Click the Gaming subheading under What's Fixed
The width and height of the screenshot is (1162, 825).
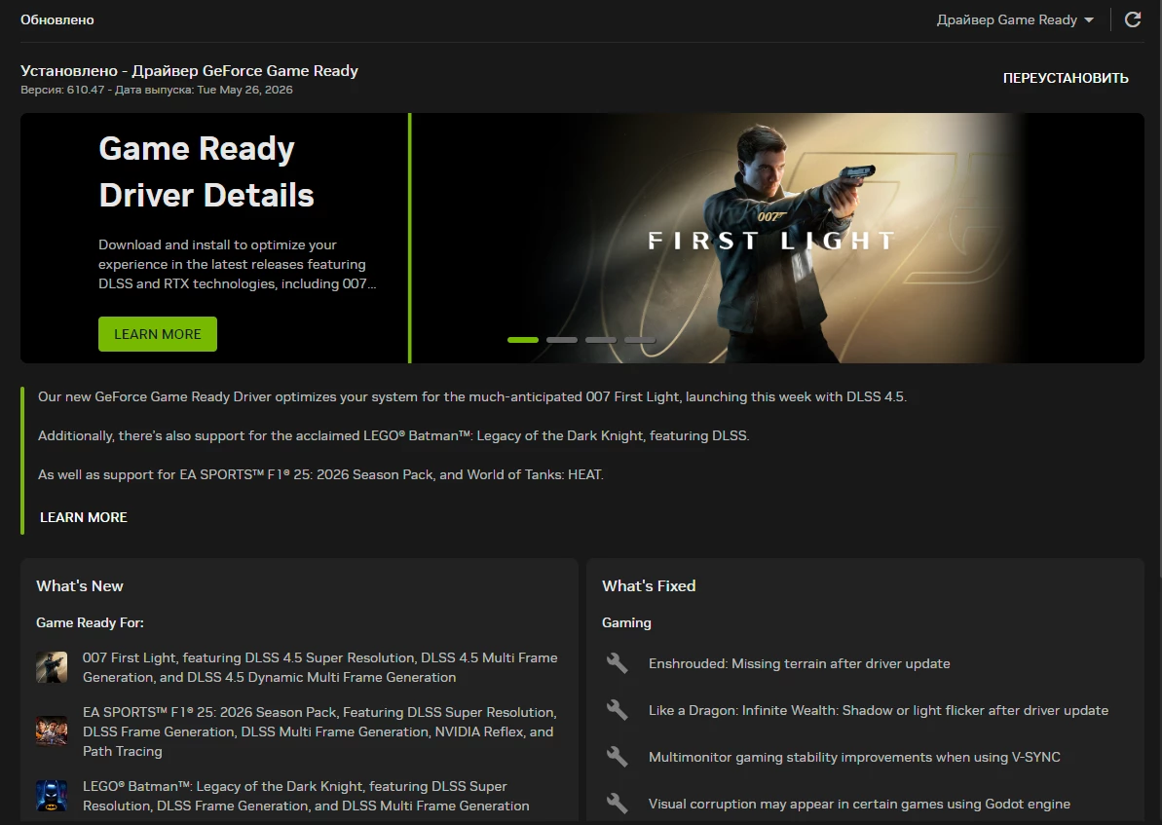click(x=626, y=622)
